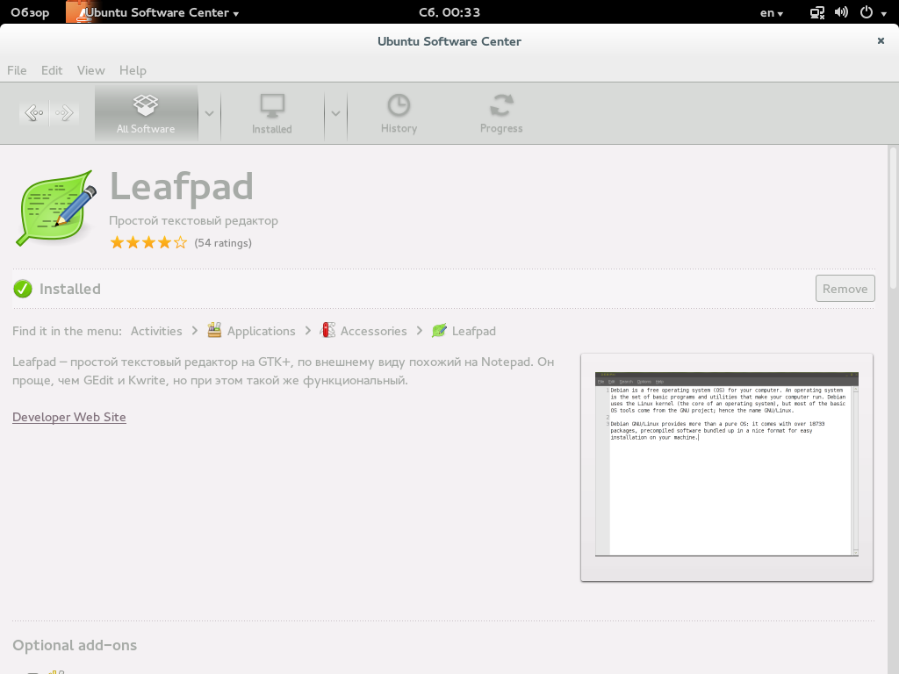
Task: Enlarge the Leafpad screenshot thumbnail
Action: pos(726,463)
